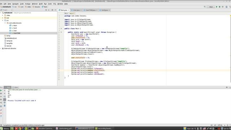
Task: Click the editor vertical scrollbar
Action: pos(230,49)
